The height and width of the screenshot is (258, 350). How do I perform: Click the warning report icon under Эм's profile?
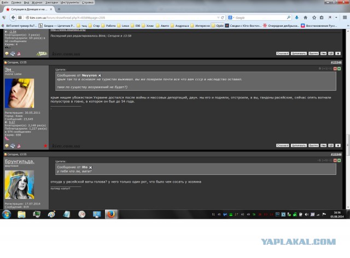tap(19, 146)
